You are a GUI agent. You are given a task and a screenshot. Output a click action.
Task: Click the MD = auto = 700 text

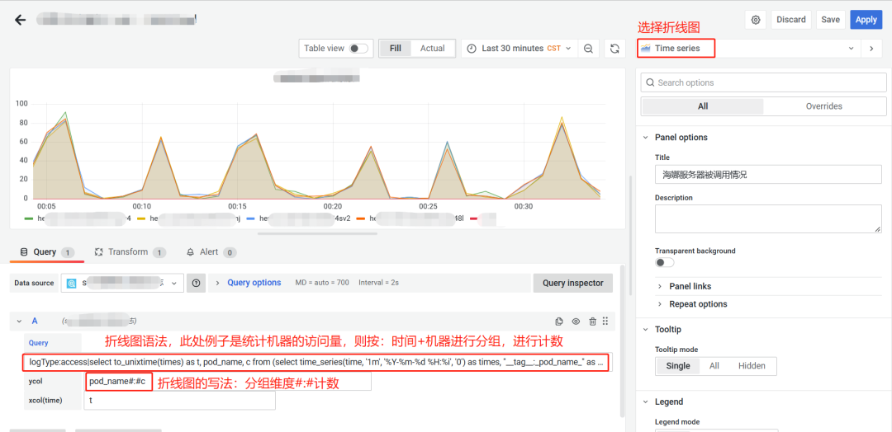point(322,283)
